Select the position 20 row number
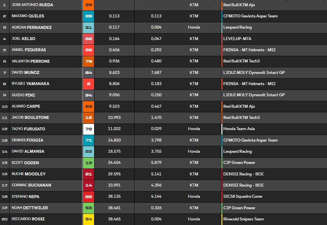This screenshot has width=327, height=225. (4, 219)
